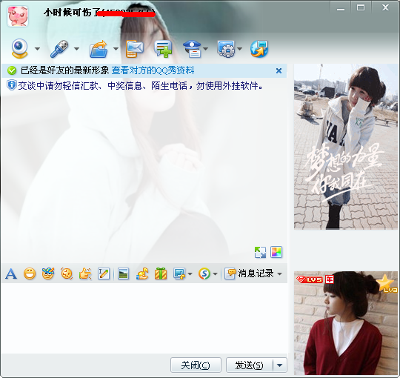Screen dimensions: 400x378
Task: Dismiss the QQ show notification bar
Action: 279,70
